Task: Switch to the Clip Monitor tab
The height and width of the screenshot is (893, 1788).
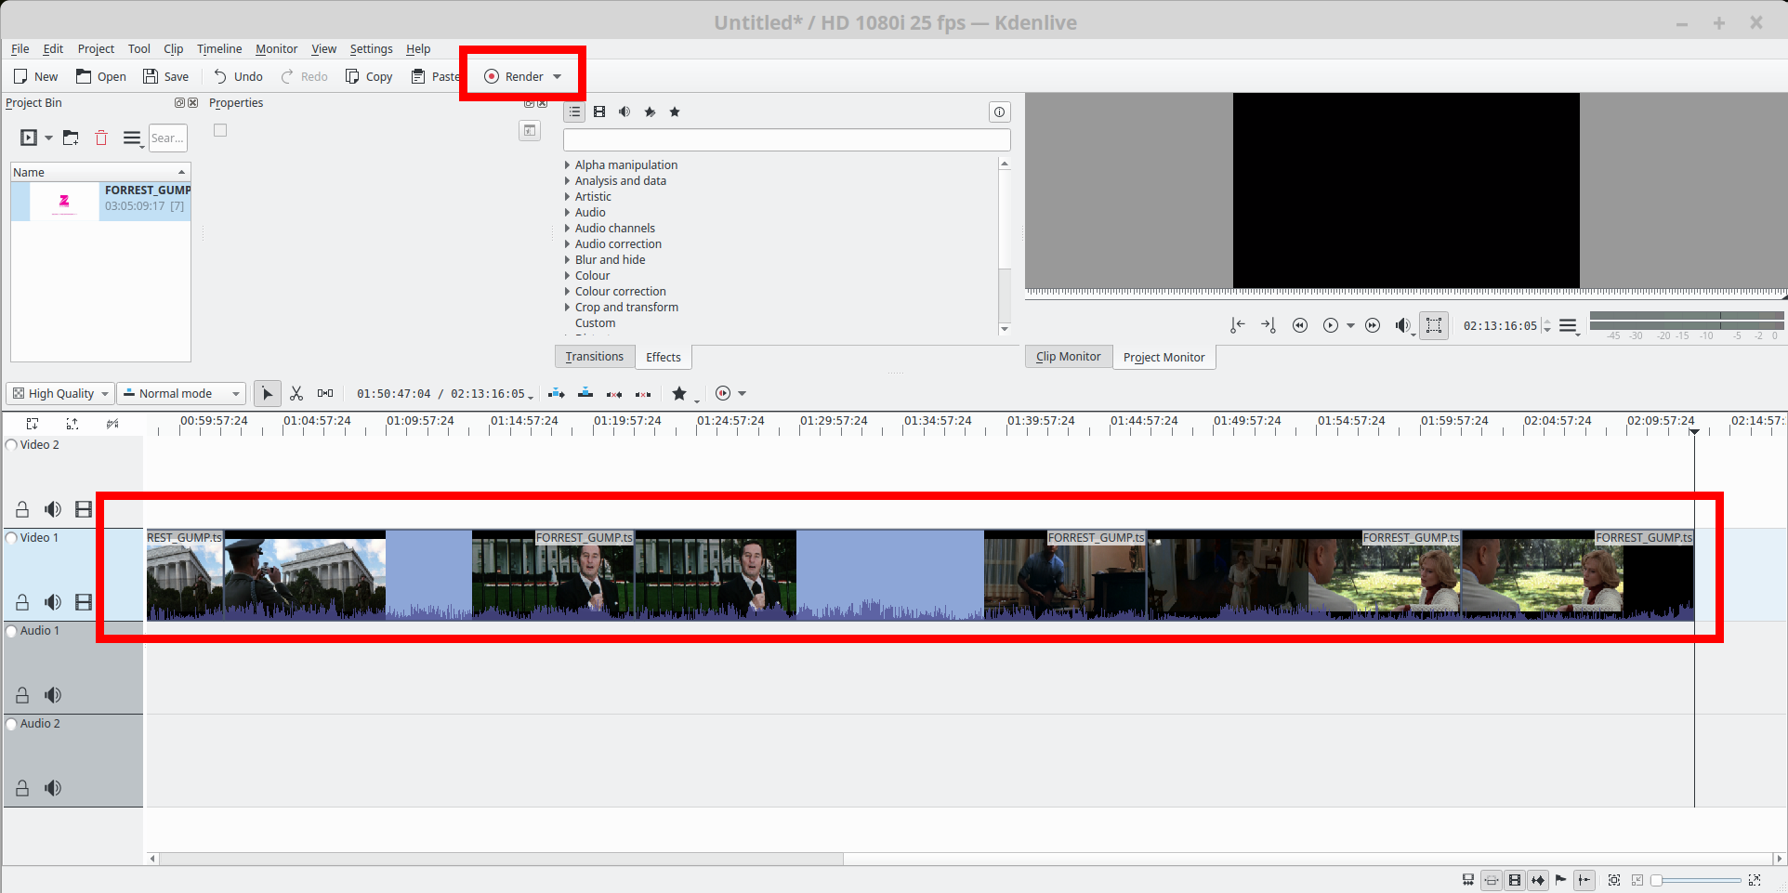Action: pos(1068,357)
